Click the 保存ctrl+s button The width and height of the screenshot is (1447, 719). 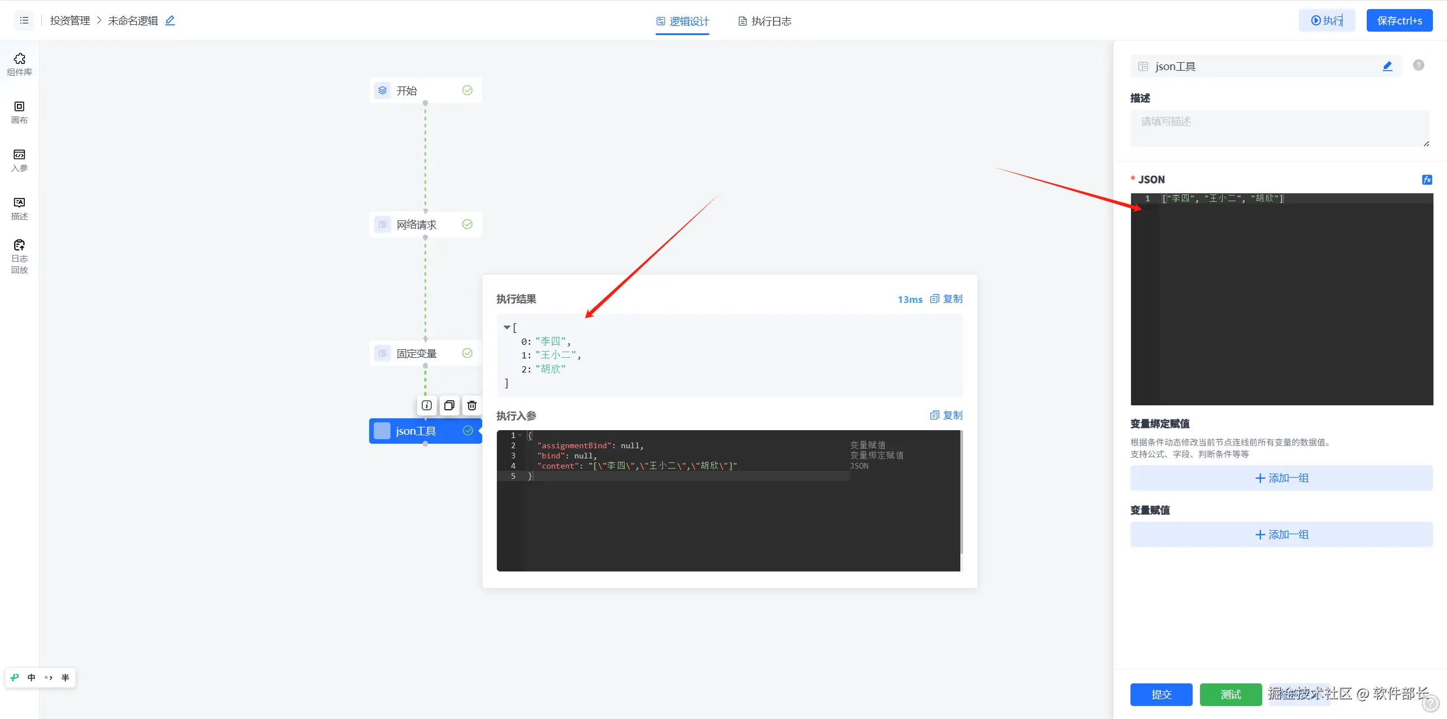(1399, 21)
